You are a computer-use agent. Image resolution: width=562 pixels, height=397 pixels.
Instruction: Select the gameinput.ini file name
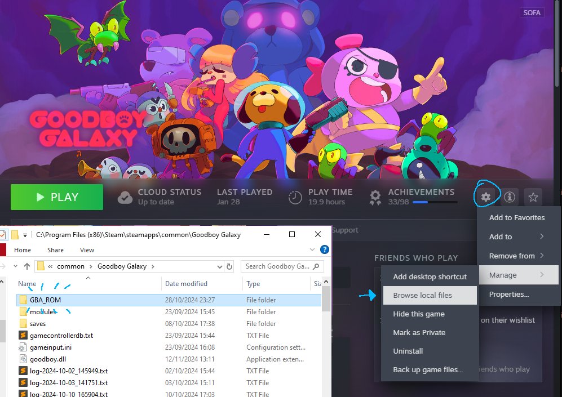tap(51, 347)
